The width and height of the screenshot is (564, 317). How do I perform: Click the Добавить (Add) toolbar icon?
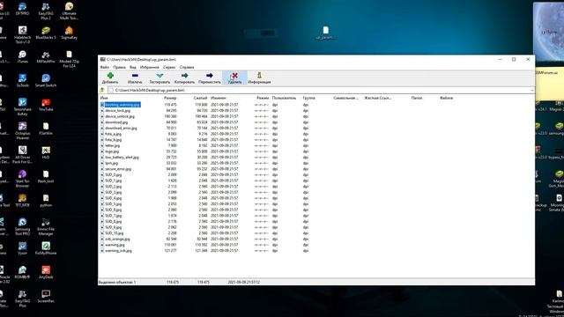point(110,76)
